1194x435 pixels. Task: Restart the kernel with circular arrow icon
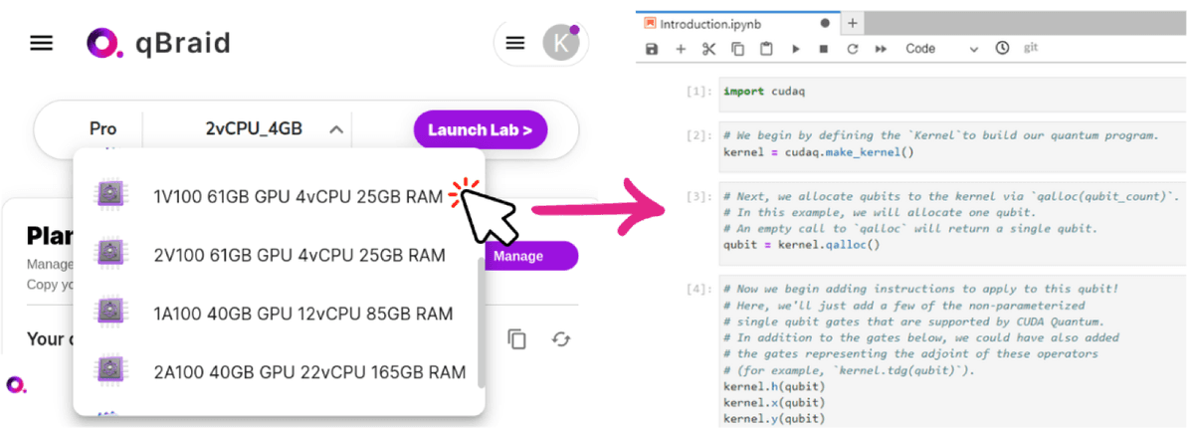853,48
